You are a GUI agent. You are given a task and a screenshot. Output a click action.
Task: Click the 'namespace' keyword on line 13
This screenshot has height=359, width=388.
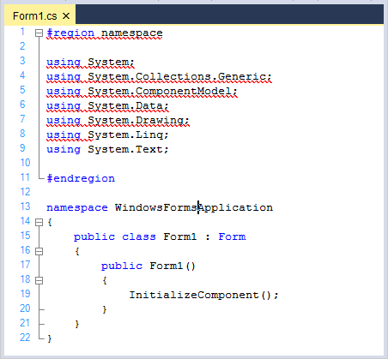pos(77,207)
